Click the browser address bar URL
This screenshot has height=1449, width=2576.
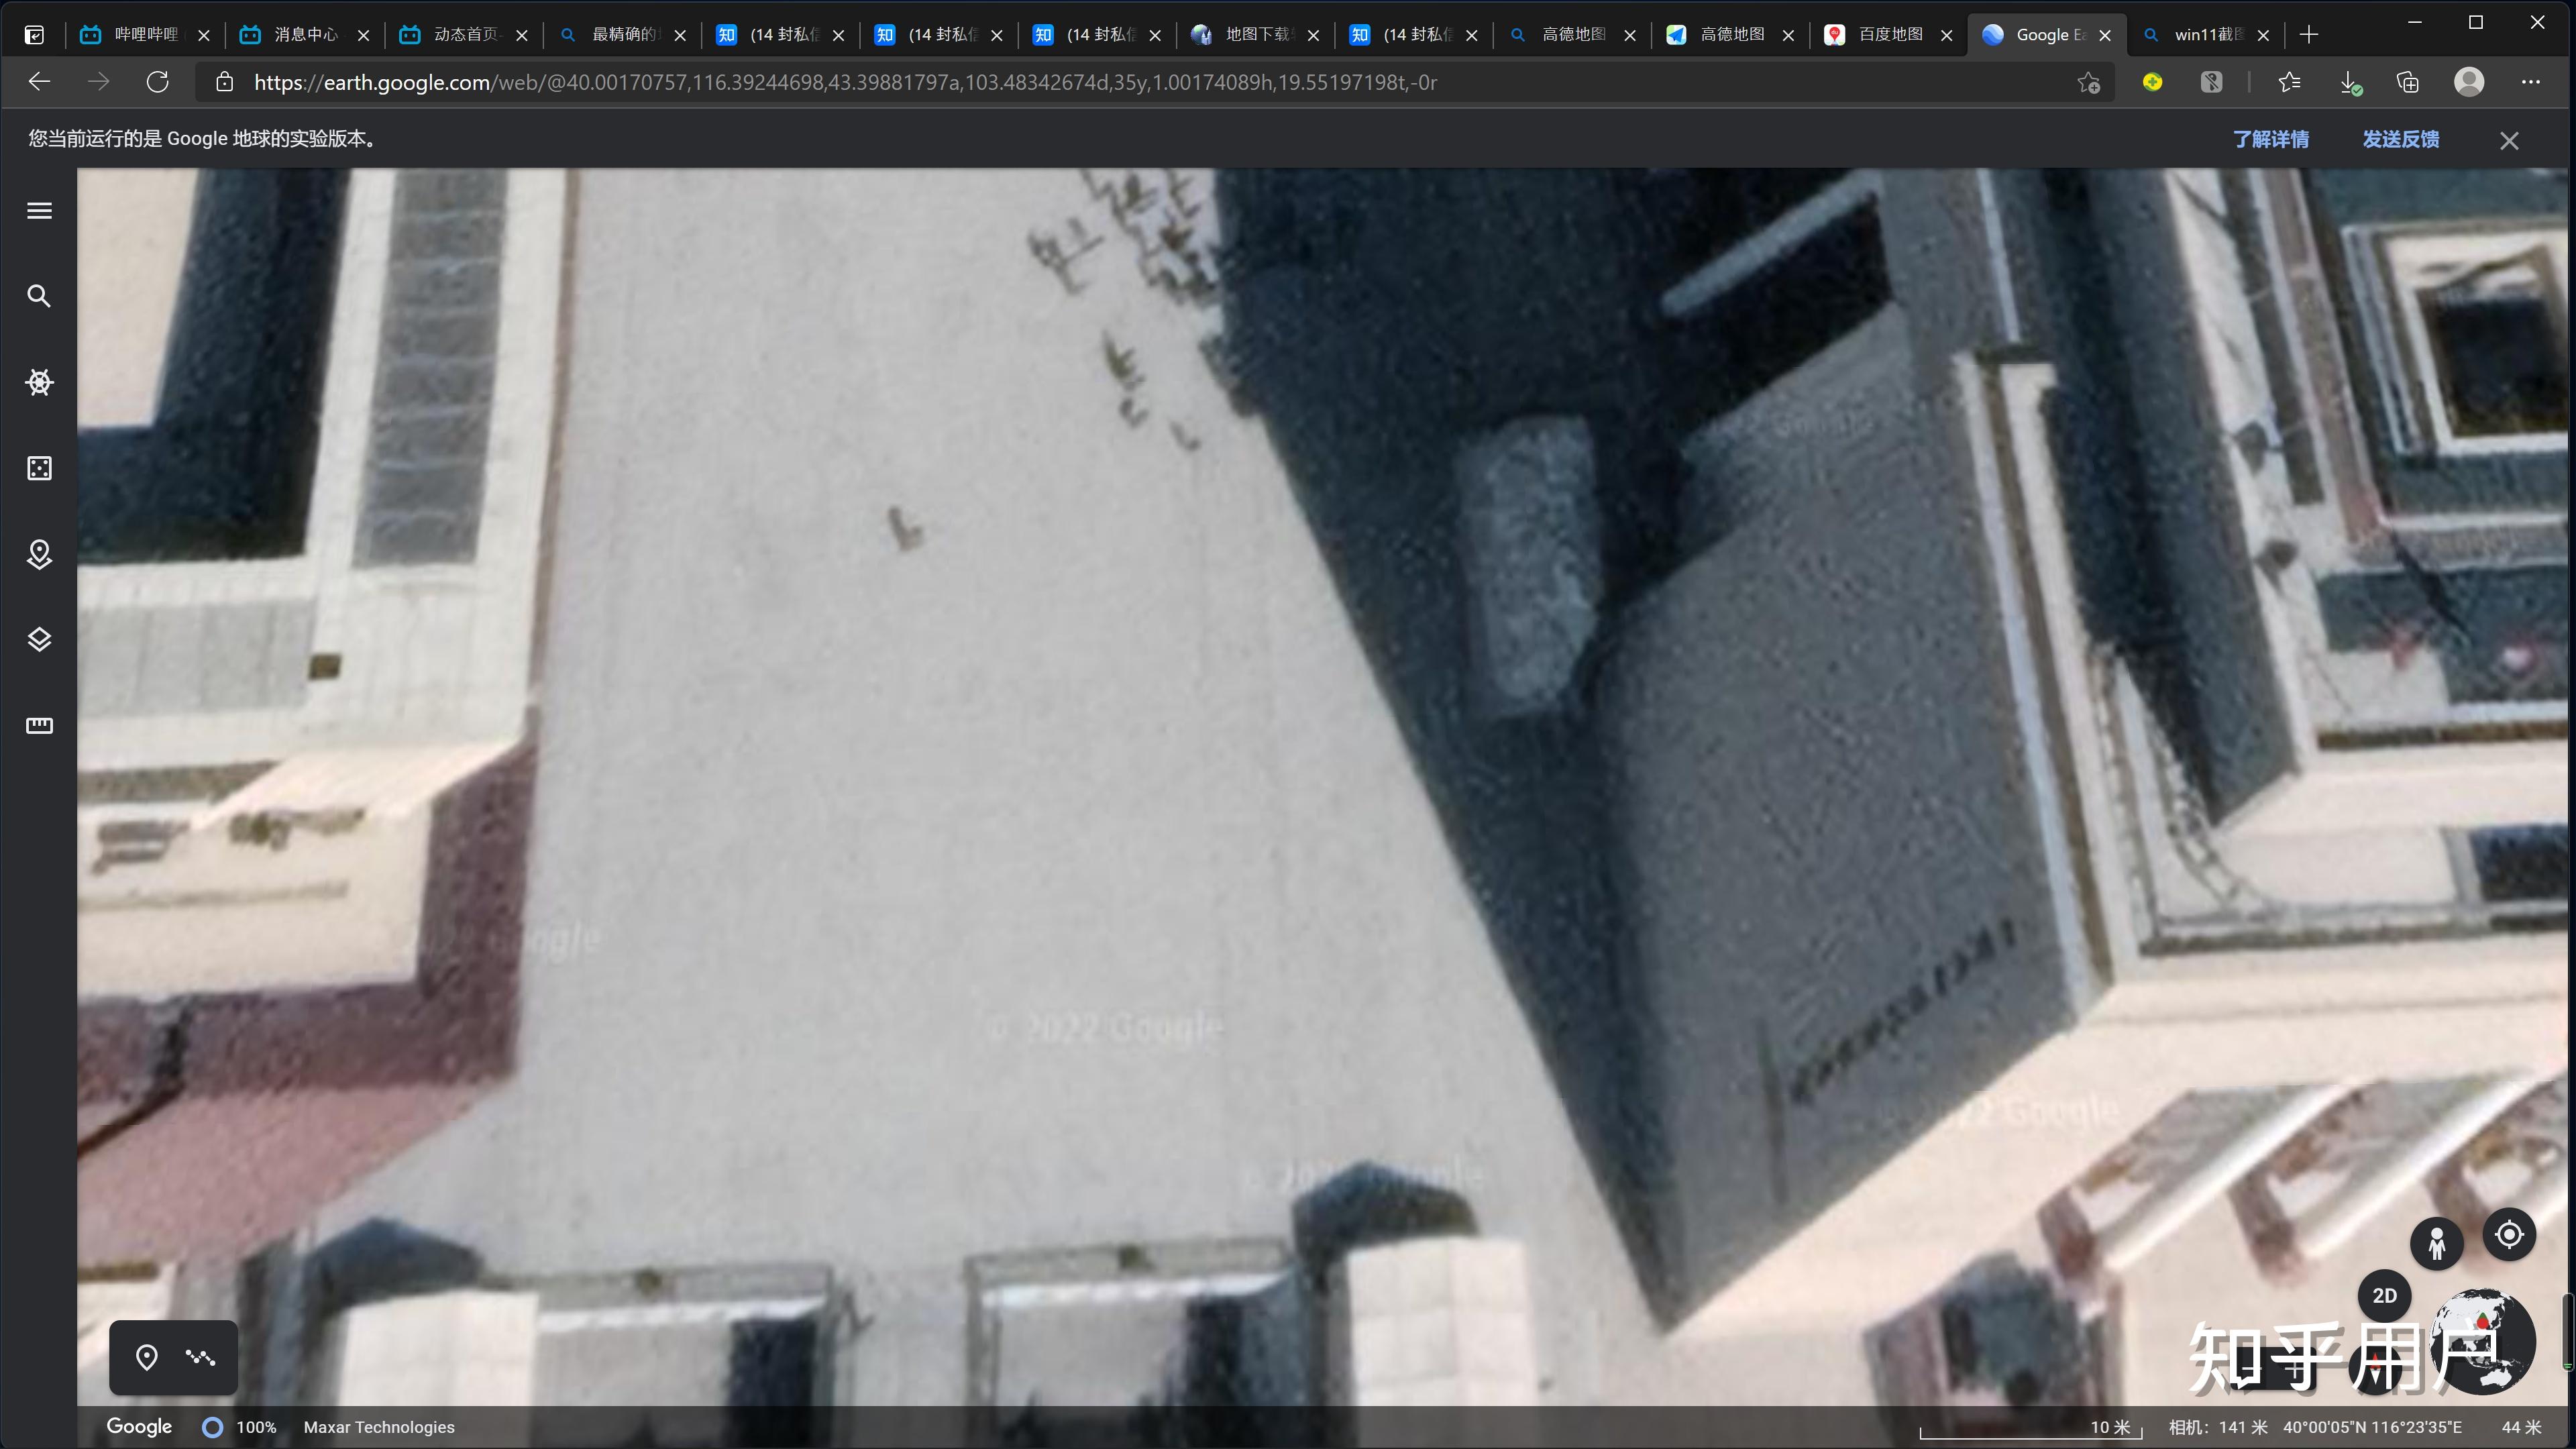pos(845,83)
